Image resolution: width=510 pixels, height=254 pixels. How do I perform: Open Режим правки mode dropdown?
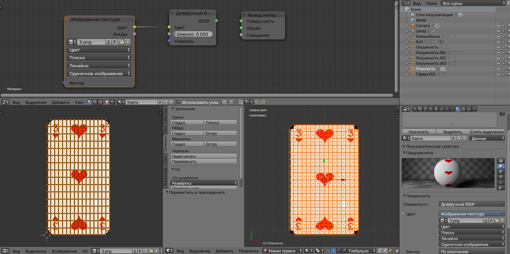click(x=282, y=250)
